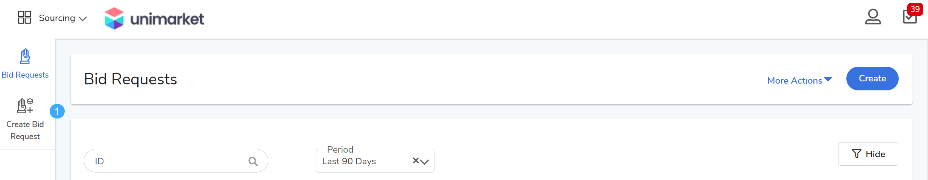Clear the Period selection with the X
Viewport: 928px width, 180px height.
point(416,160)
